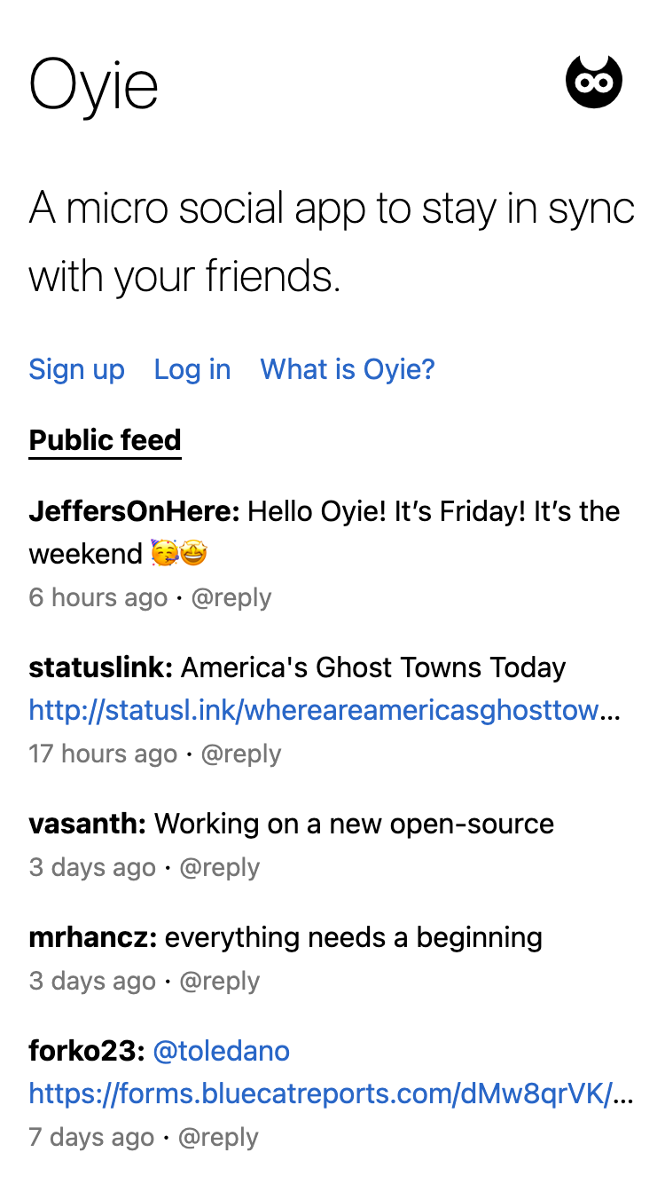Select the Public feed tab
665x1184 pixels.
pos(106,440)
